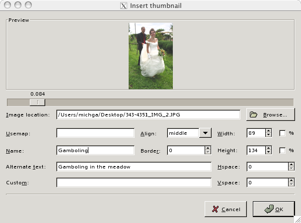
Task: Increase the Hspace spinner value
Action: click(291, 165)
